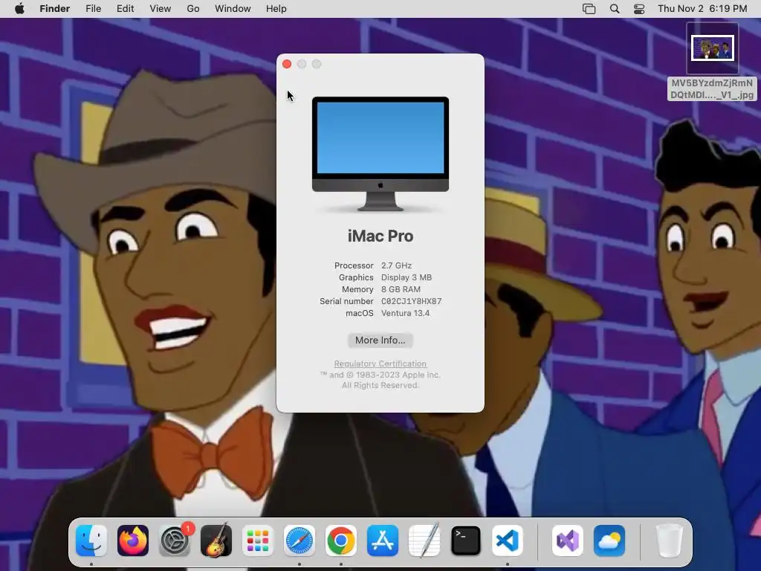Open the Finder menu
761x571 pixels.
click(55, 9)
